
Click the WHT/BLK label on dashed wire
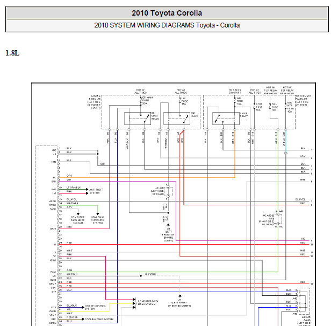(x=150, y=274)
